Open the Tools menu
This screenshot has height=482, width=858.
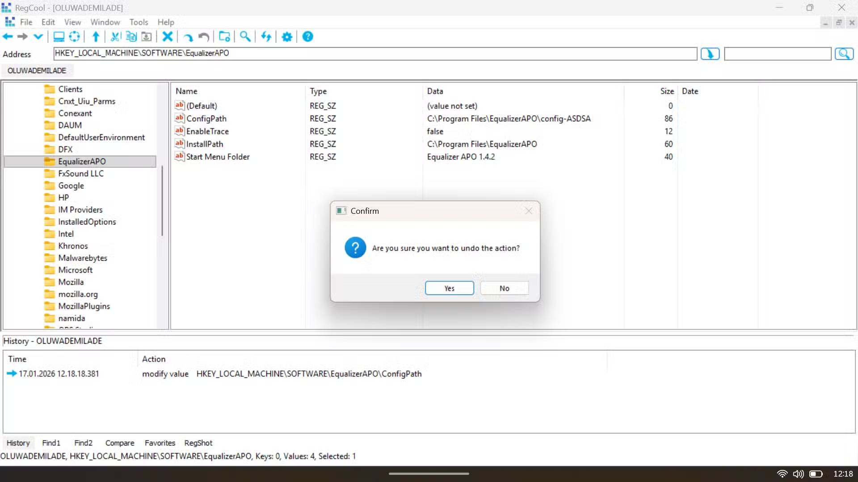coord(139,22)
